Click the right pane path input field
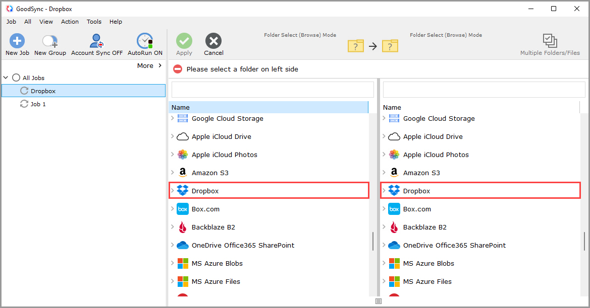The image size is (590, 308). coord(484,90)
